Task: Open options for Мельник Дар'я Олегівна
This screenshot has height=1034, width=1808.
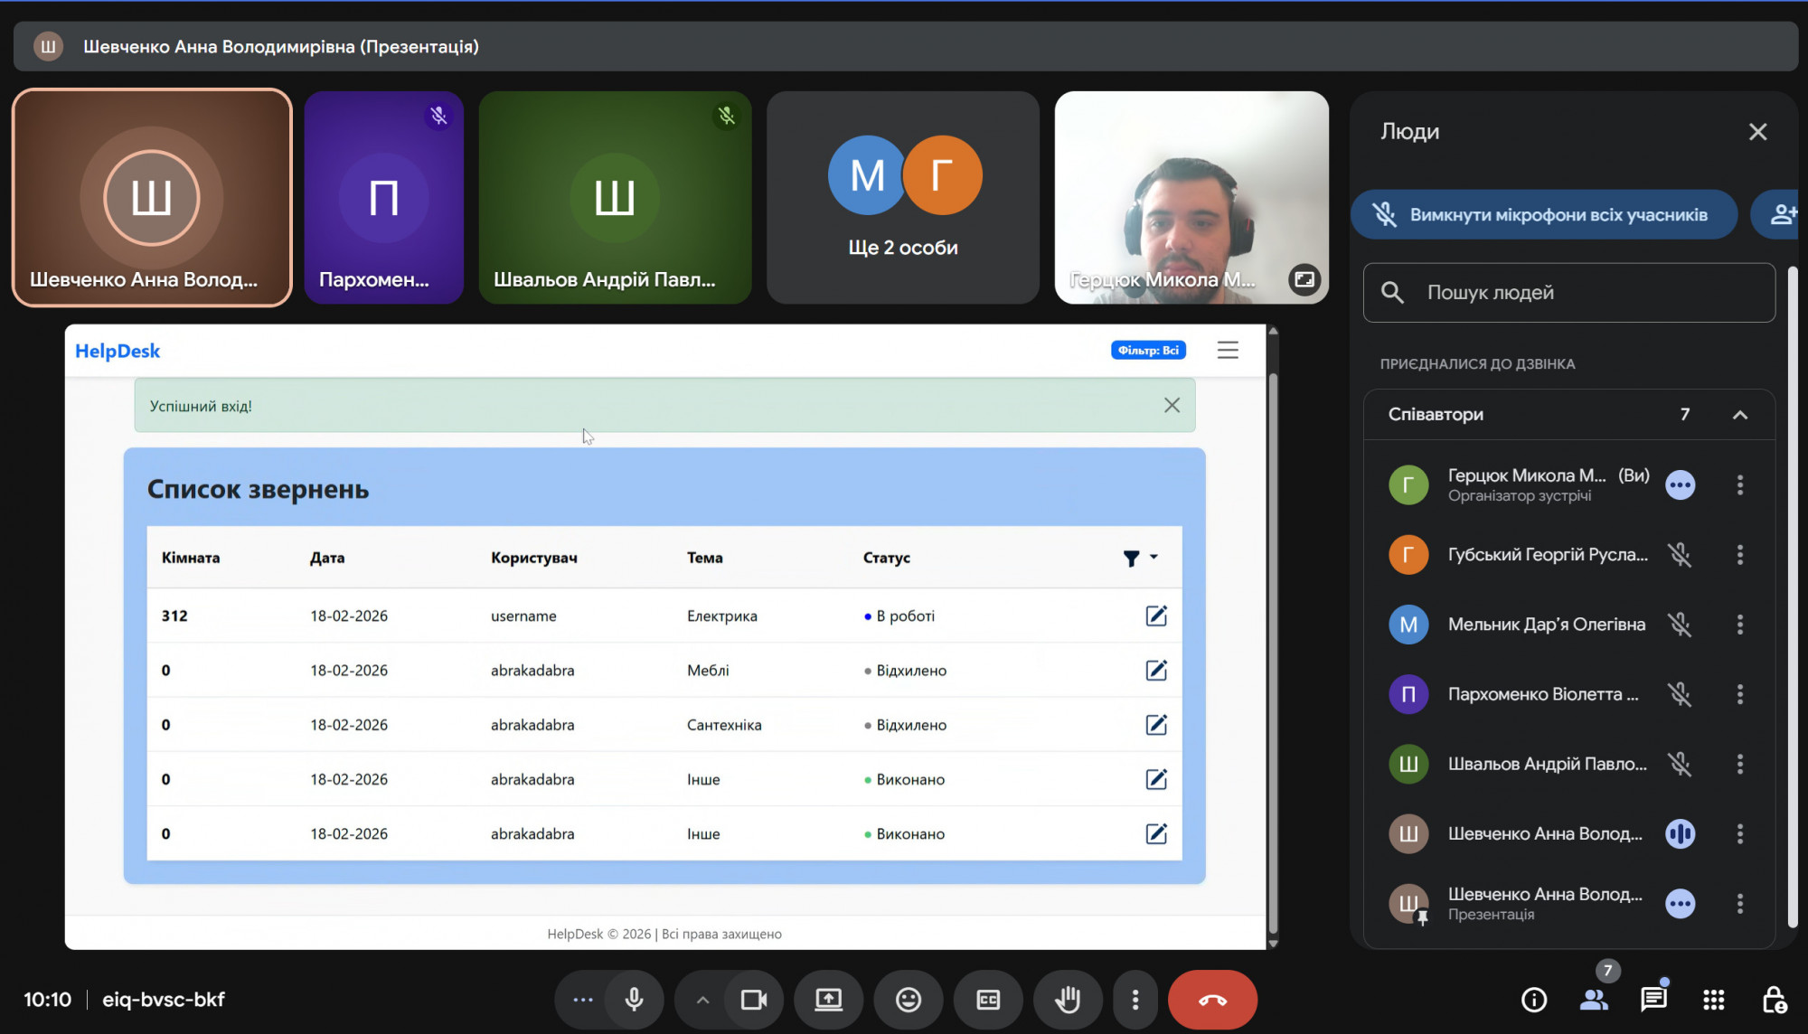Action: (1739, 625)
